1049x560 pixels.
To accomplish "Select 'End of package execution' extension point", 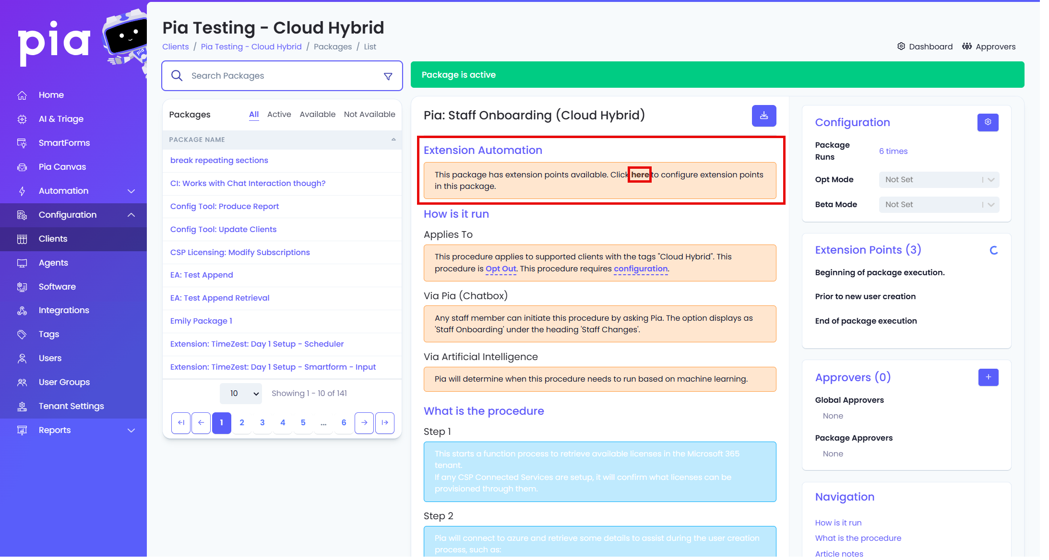I will [866, 321].
